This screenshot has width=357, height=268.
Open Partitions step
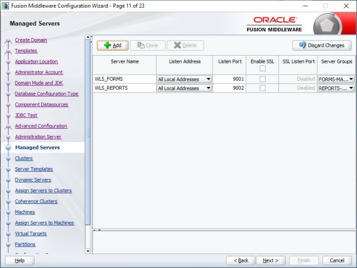point(25,245)
